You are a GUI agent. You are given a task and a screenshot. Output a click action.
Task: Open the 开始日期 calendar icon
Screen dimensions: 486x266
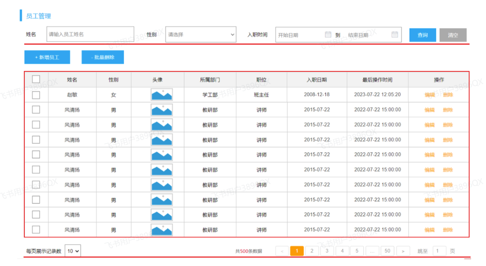coord(328,35)
